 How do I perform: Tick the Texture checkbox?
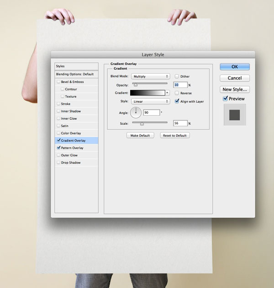[x=63, y=96]
